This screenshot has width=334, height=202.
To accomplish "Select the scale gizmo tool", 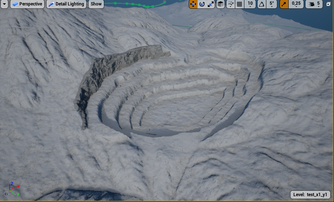I will click(x=211, y=4).
